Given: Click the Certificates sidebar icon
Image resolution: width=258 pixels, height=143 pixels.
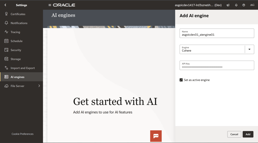Looking at the screenshot, I should pyautogui.click(x=6, y=14).
